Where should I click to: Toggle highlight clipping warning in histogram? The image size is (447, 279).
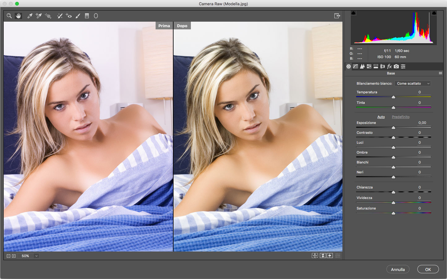(x=434, y=13)
